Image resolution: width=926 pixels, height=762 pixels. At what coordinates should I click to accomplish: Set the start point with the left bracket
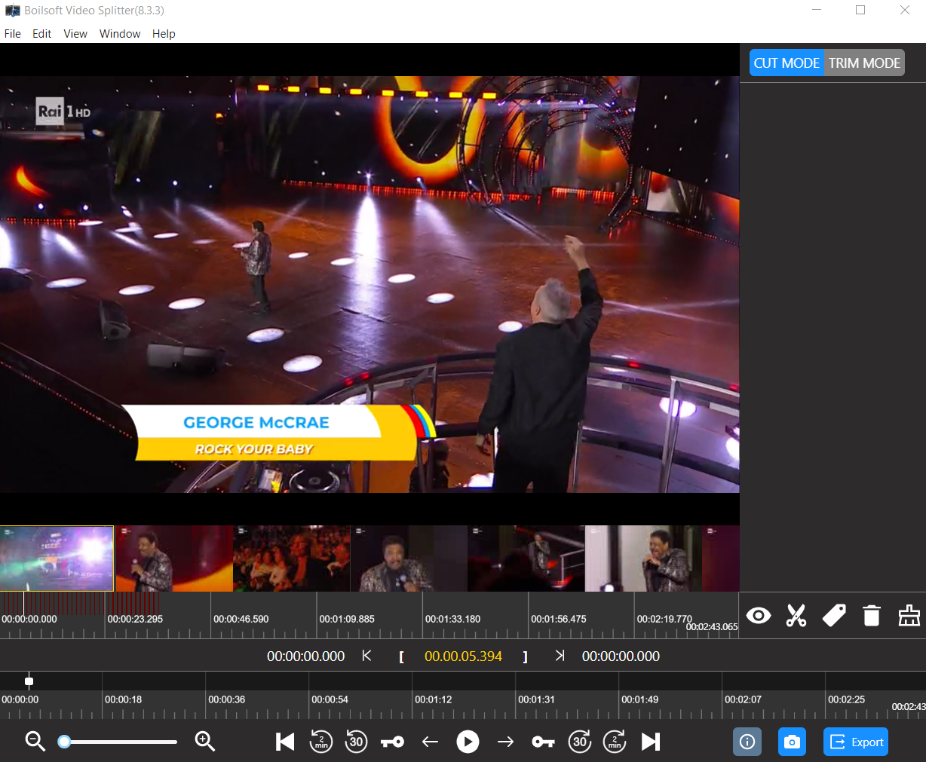(401, 656)
